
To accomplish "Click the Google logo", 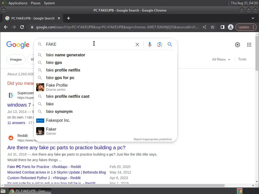I will (18, 45).
